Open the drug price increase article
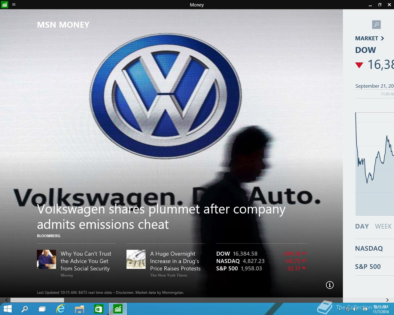394x315 pixels. point(175,261)
